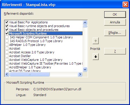Move reference priority up with arrow button

coord(96,41)
